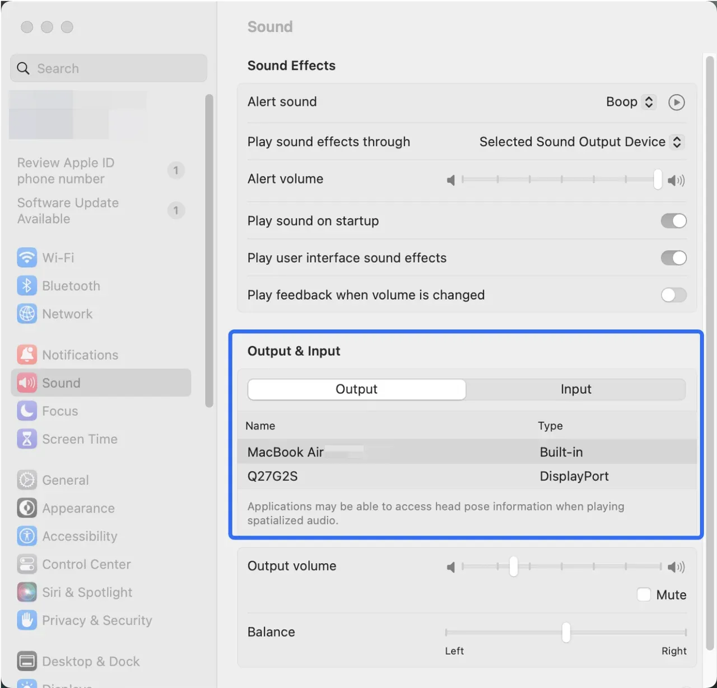
Task: Click the Sound speaker icon in sidebar
Action: point(27,383)
